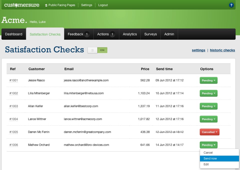Expand the Pending dropdown for Jessie Rasco

pos(208,80)
